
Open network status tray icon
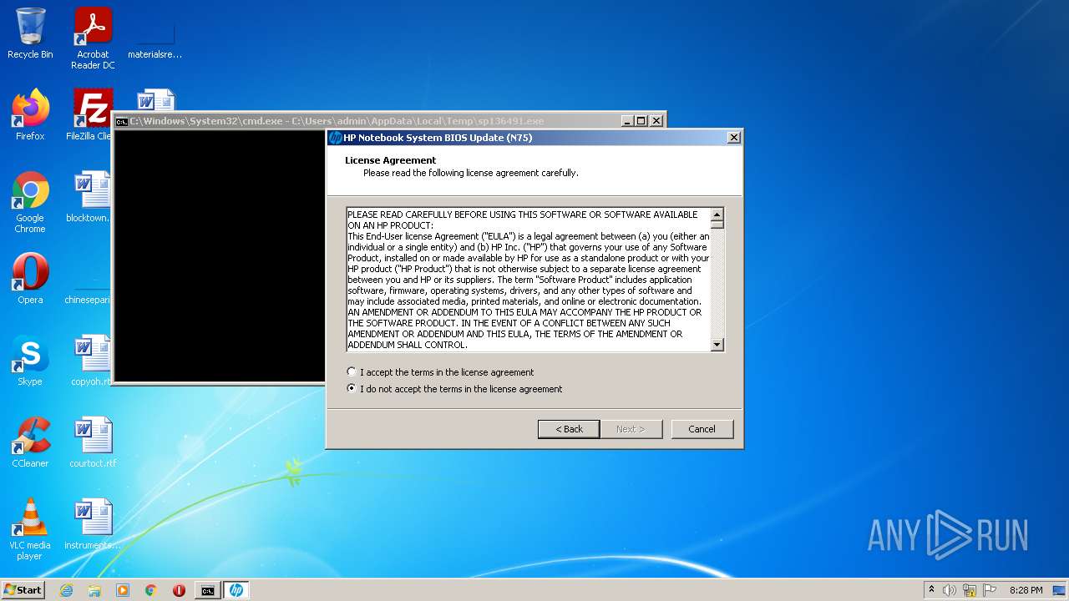coord(970,590)
